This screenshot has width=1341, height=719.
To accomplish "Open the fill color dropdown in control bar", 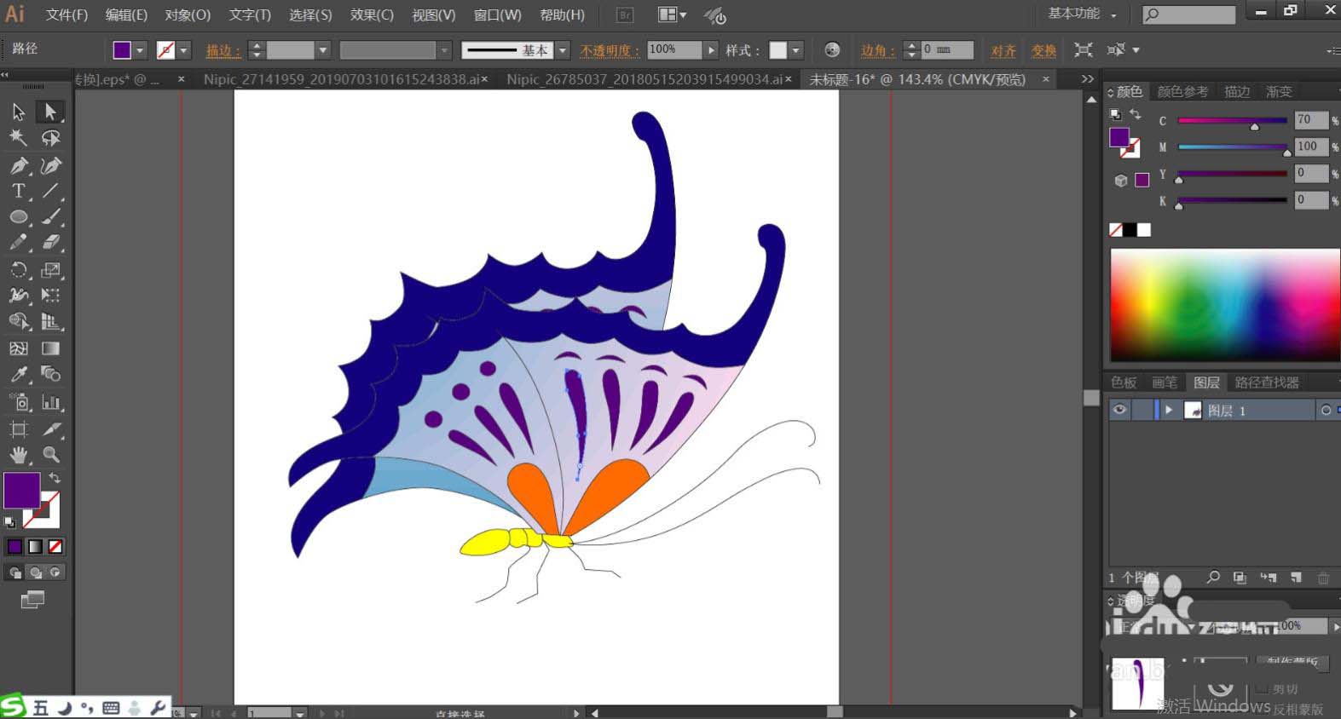I will coord(140,50).
